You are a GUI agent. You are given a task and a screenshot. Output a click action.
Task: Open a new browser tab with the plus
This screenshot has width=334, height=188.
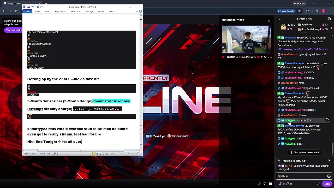[46, 3]
